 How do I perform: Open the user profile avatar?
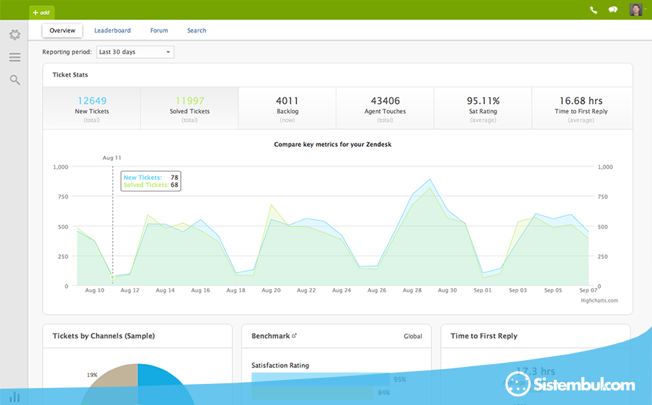click(636, 10)
